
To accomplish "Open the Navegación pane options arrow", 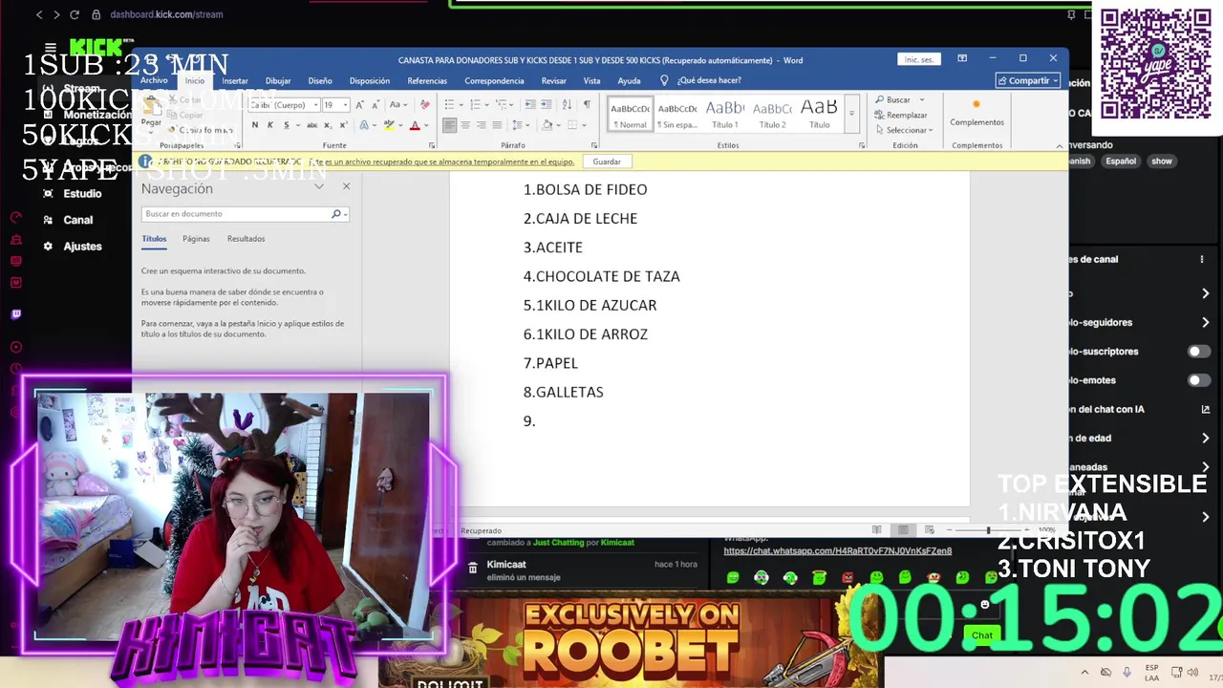I will pos(319,187).
